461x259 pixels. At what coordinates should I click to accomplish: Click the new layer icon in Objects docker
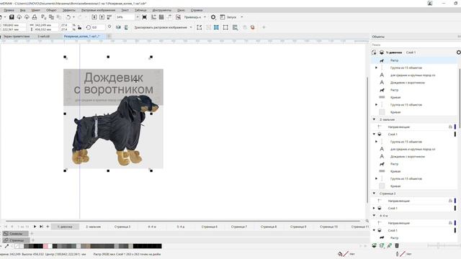(374, 245)
